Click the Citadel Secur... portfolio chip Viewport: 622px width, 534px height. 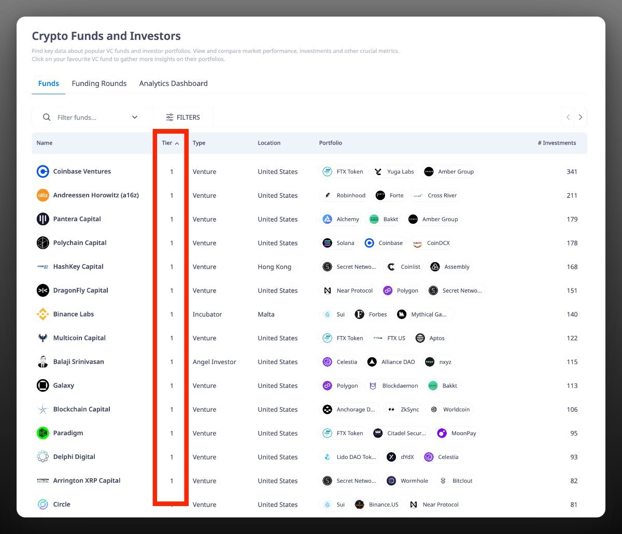click(x=400, y=433)
